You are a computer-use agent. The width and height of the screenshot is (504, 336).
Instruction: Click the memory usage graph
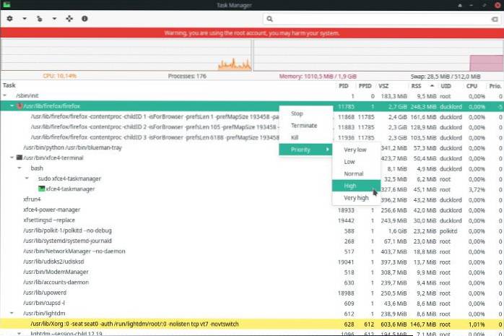coord(378,55)
